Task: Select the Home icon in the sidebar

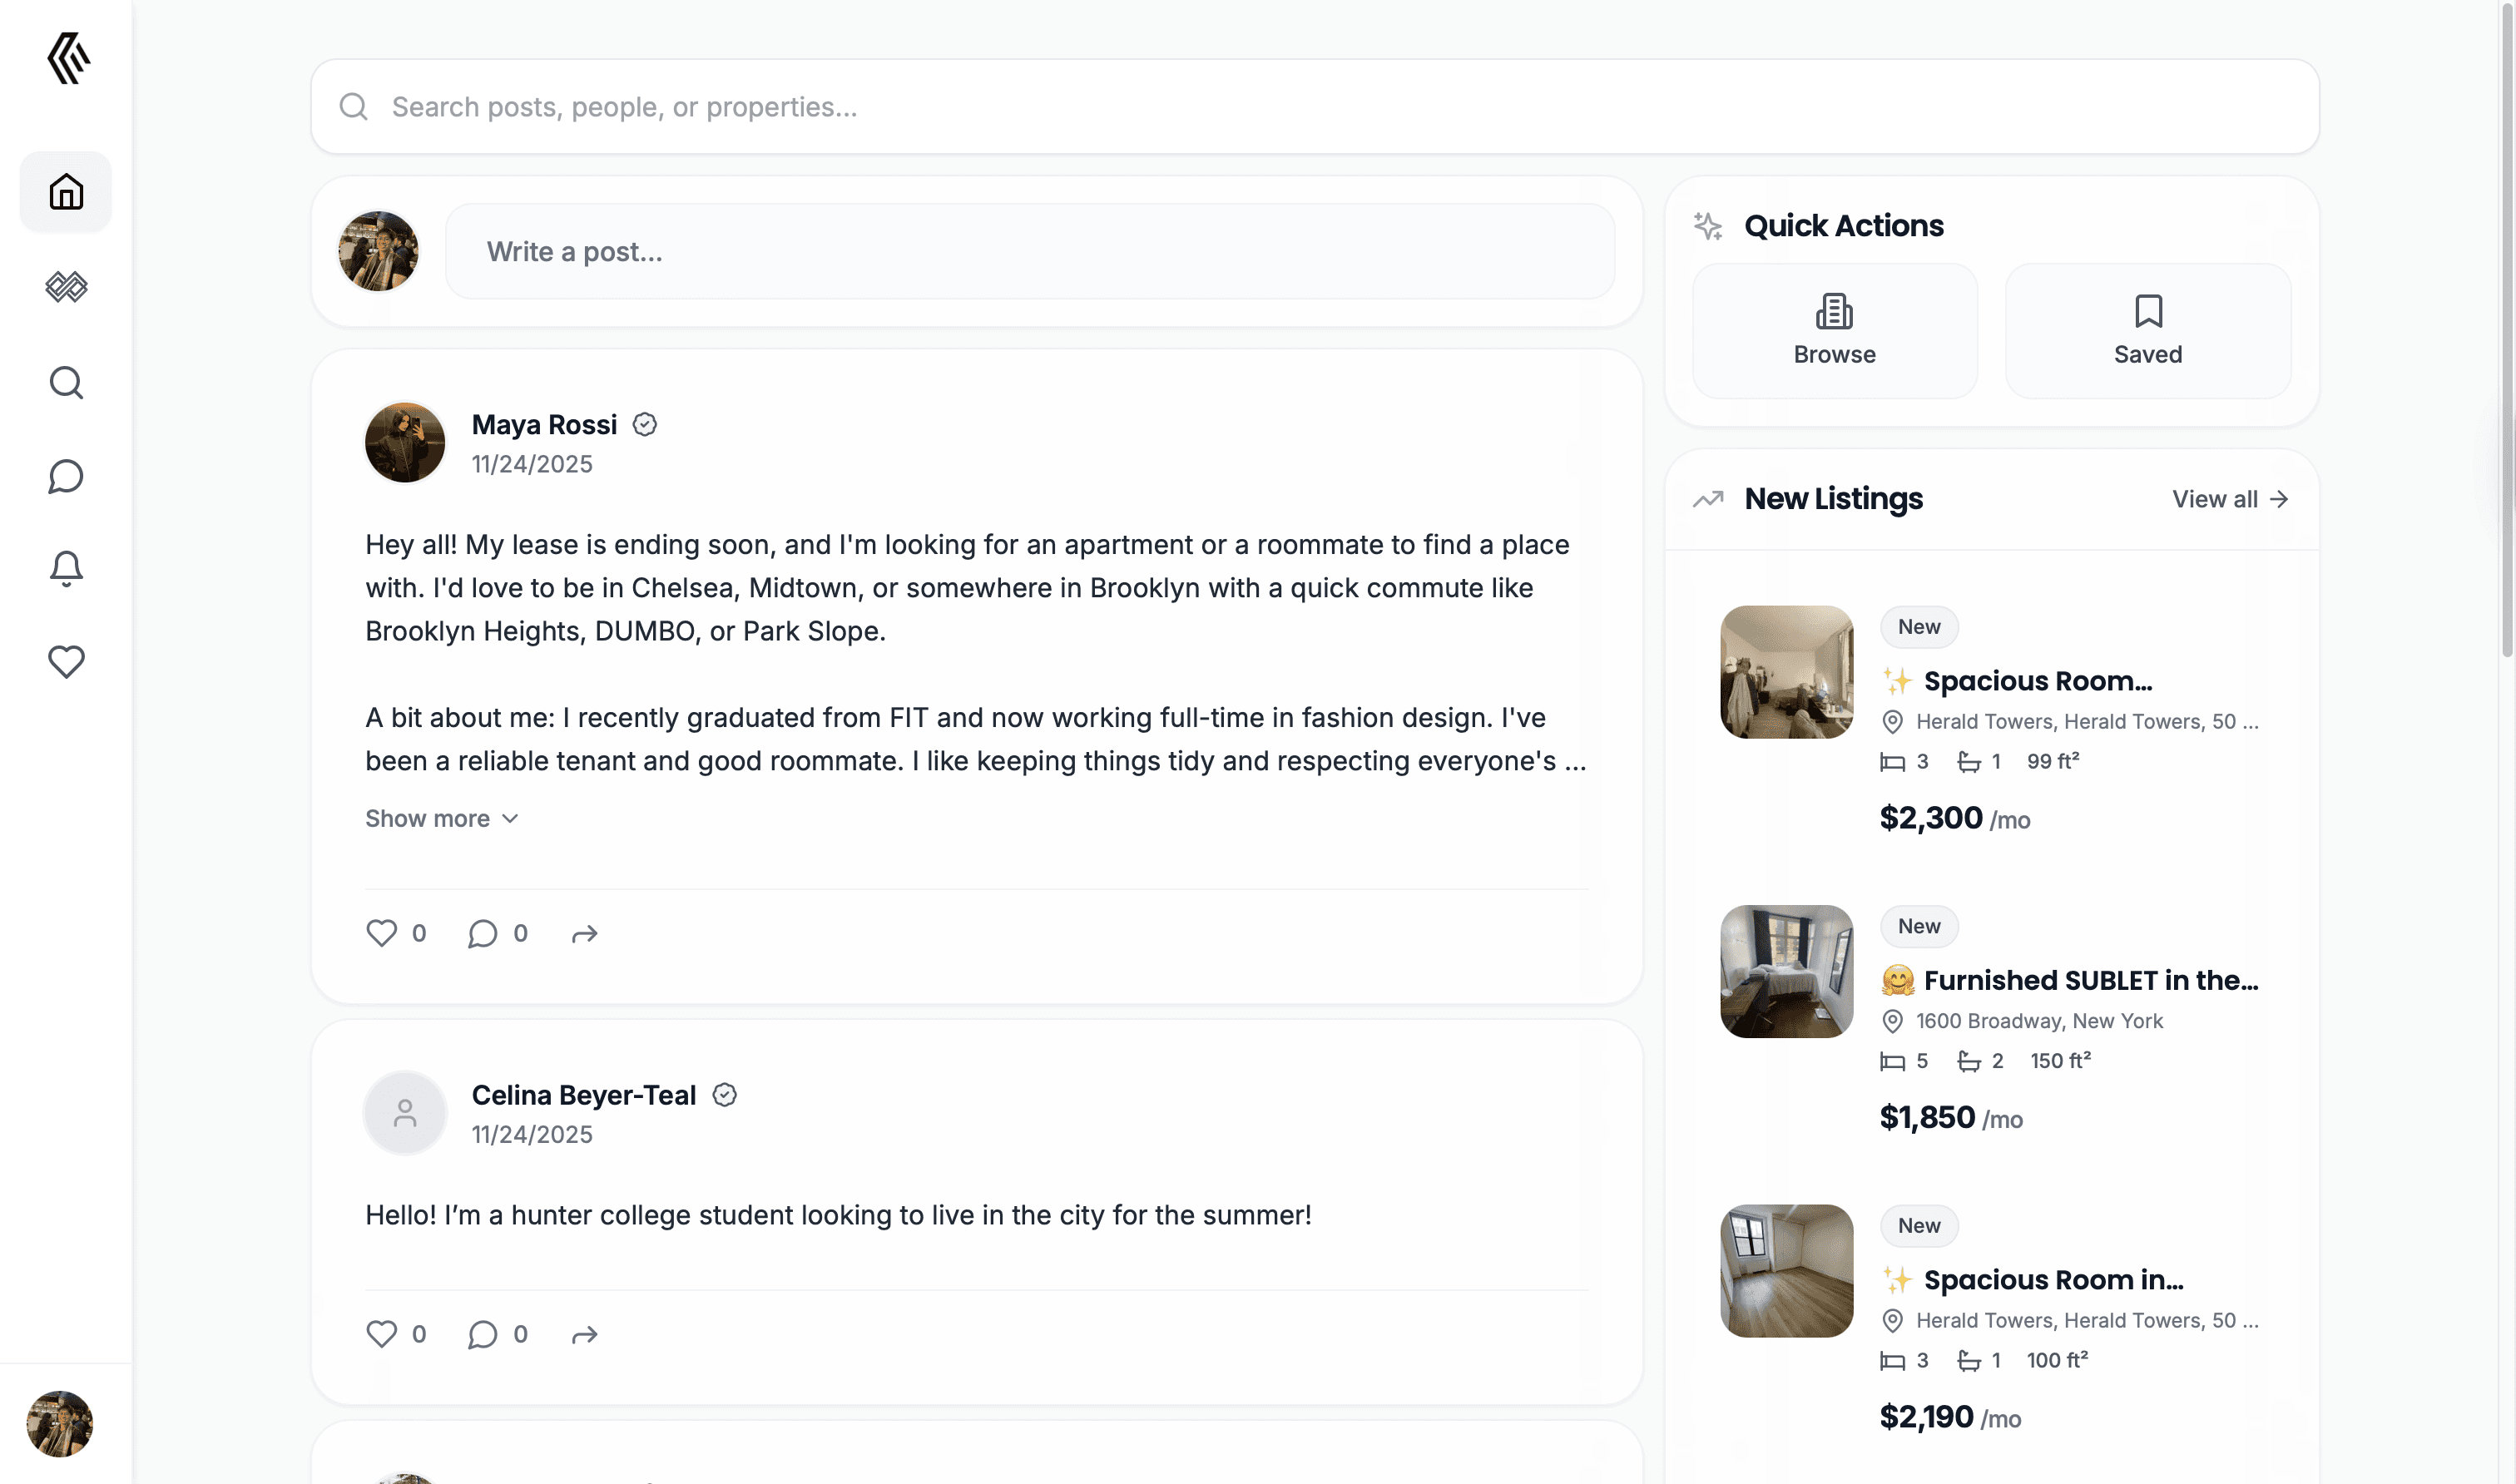Action: pos(65,191)
